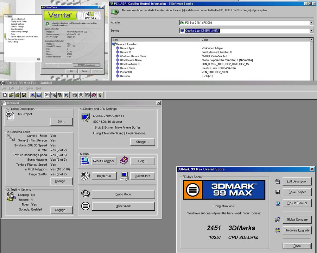Viewport: 317px width, 253px height.
Task: Click the Global Compare globe icon in score dialog
Action: point(278,220)
